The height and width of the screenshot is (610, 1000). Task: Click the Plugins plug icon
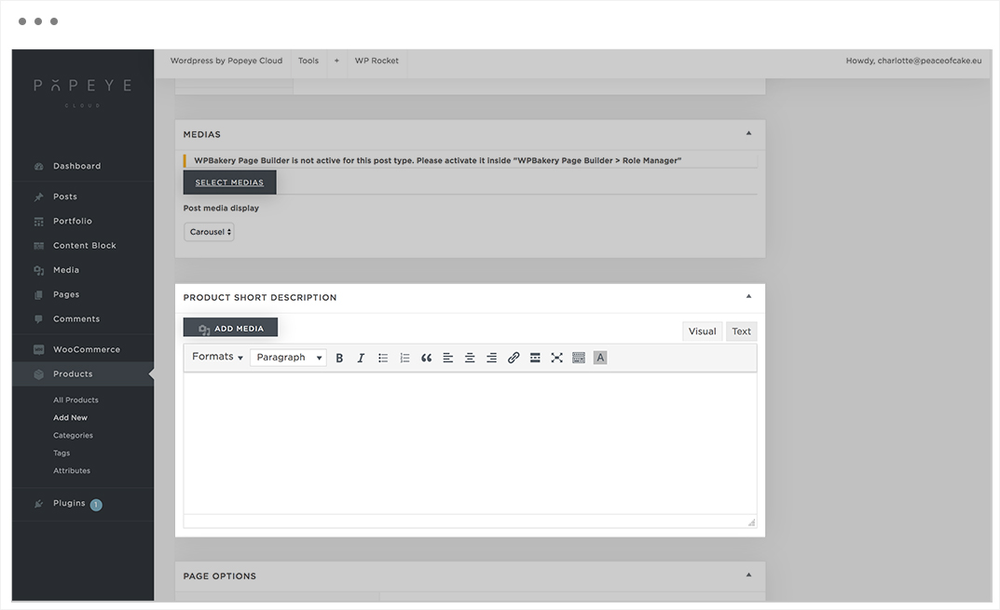click(x=39, y=504)
